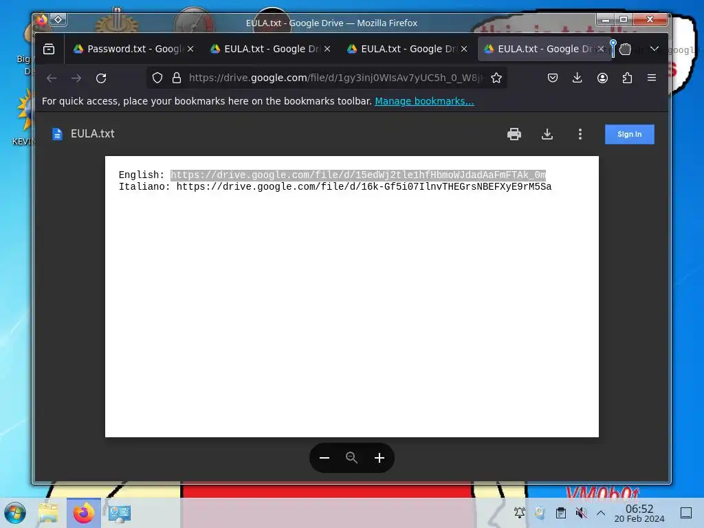Click the English: label text
704x528 pixels.
(x=142, y=175)
